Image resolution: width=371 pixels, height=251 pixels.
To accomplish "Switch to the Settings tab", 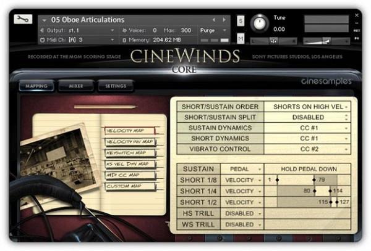I will click(116, 86).
